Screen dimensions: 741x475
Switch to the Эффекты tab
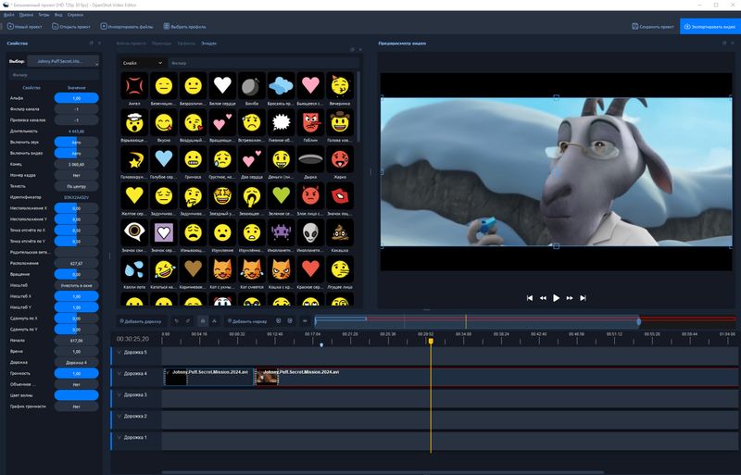[187, 44]
